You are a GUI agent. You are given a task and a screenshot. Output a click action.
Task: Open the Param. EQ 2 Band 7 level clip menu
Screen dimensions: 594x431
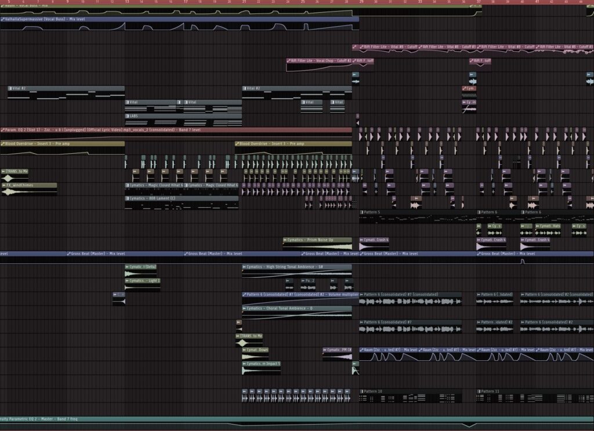[2, 130]
